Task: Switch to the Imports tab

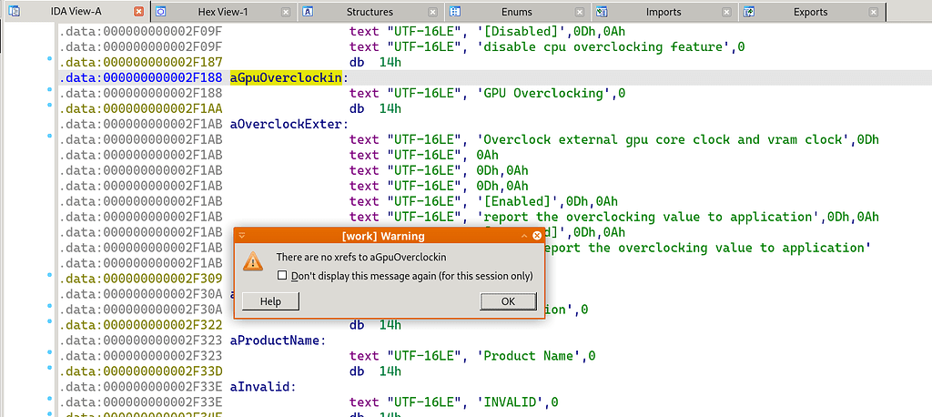Action: [663, 12]
